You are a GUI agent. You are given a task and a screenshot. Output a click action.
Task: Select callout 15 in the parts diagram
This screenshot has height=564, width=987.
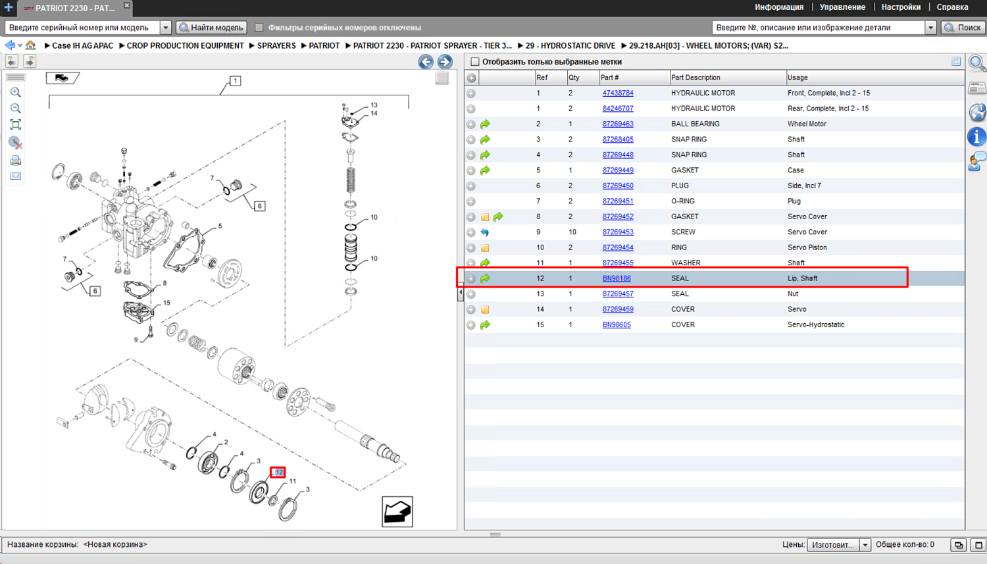(166, 303)
